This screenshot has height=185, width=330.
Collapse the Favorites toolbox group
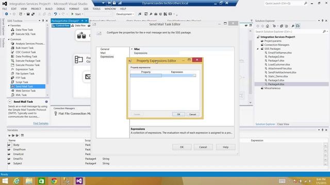pos(9,25)
